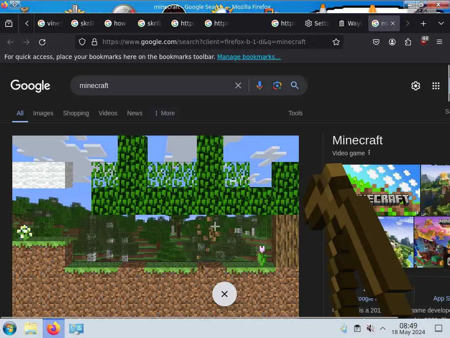This screenshot has height=338, width=450.
Task: Open Google apps grid
Action: [436, 86]
